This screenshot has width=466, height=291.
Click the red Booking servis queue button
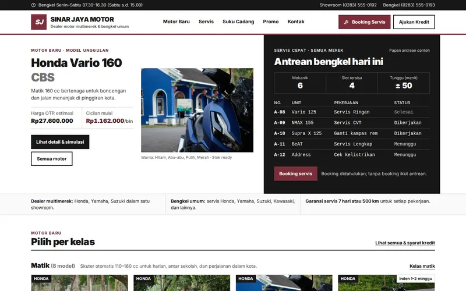(296, 173)
